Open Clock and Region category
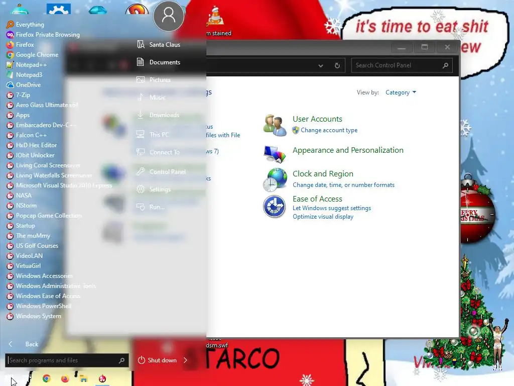This screenshot has height=386, width=514. [x=323, y=174]
